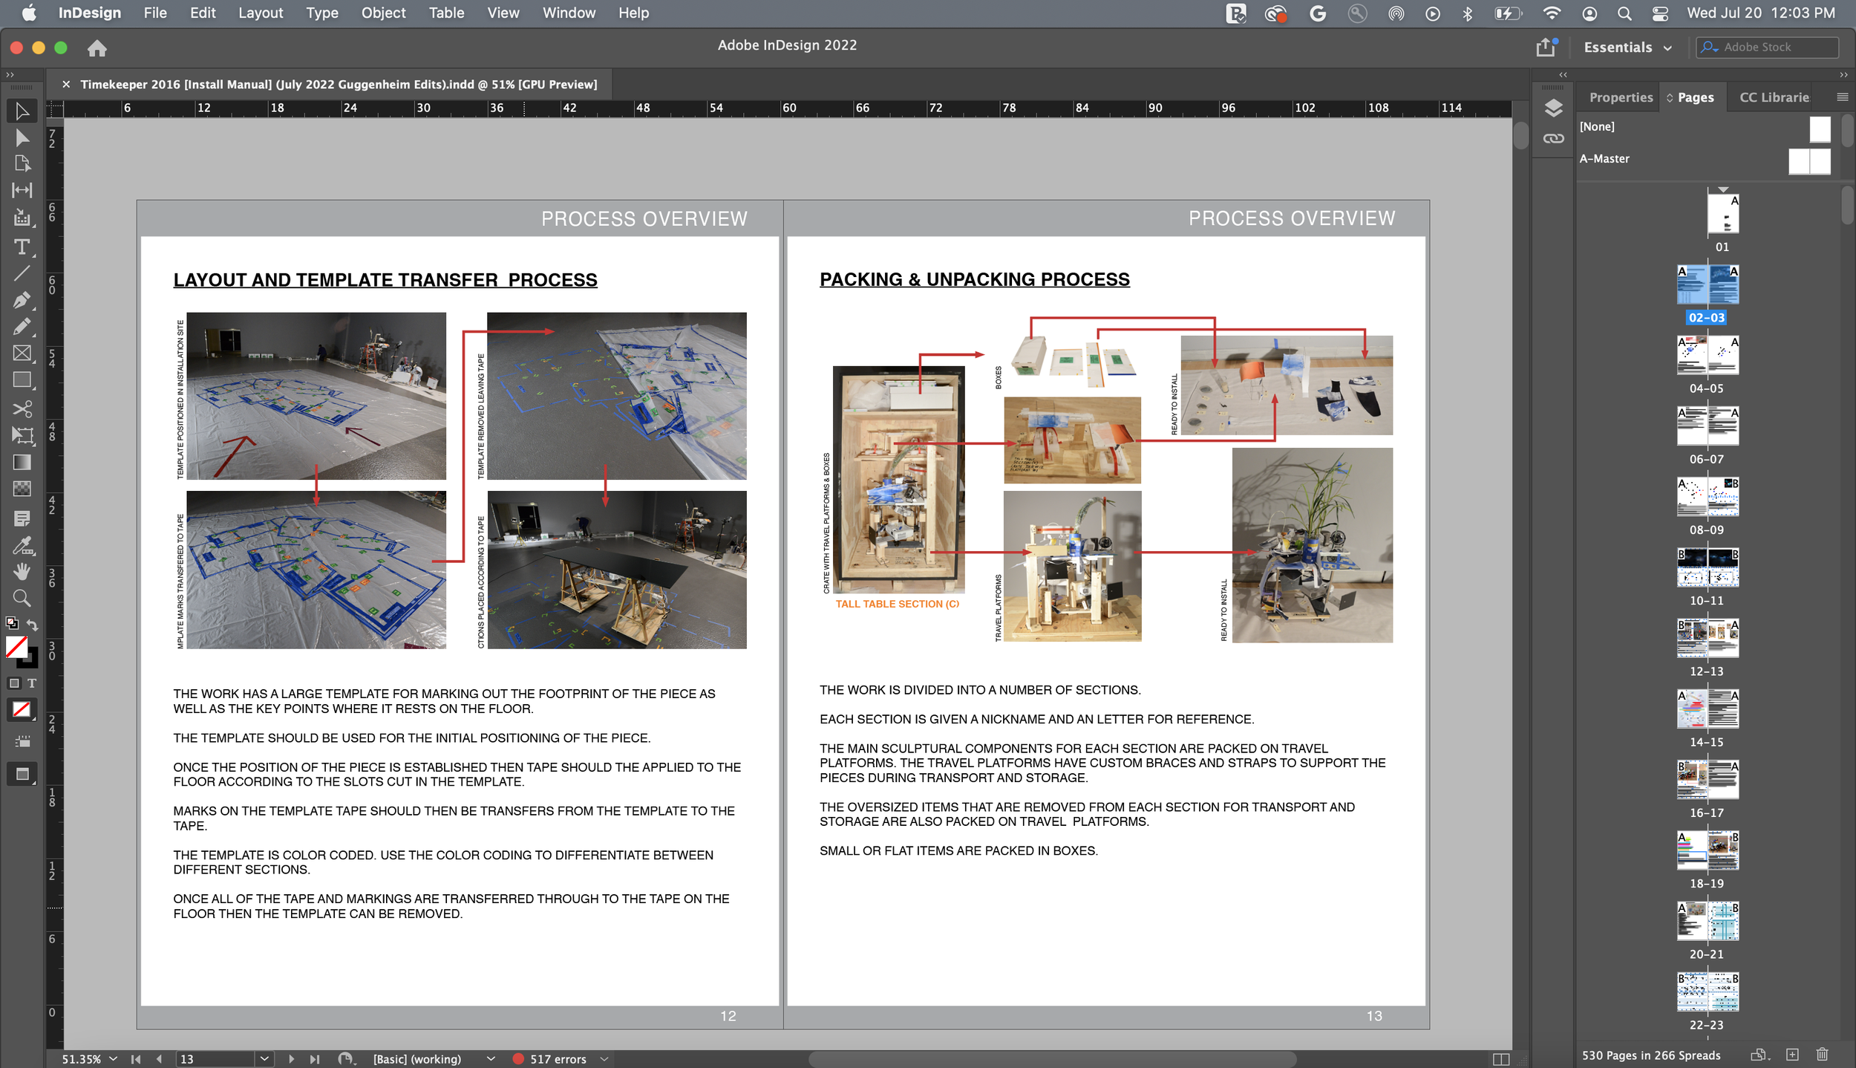Select the Rectangle Frame tool
The height and width of the screenshot is (1068, 1856).
22,354
